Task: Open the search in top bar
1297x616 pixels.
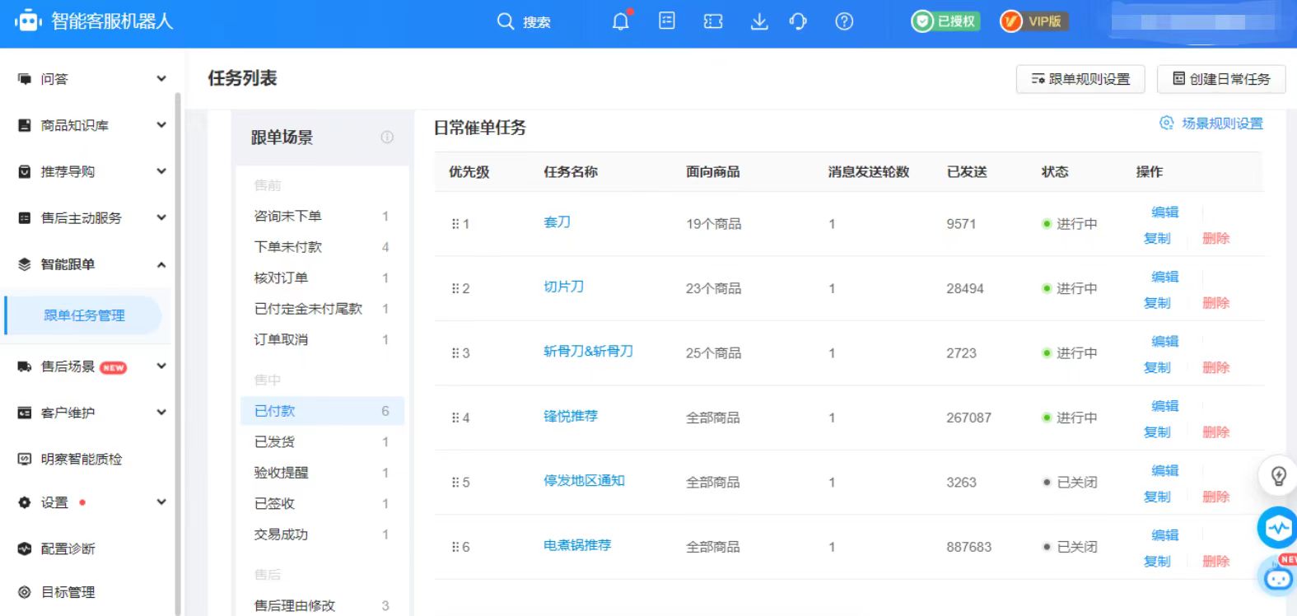Action: (525, 21)
